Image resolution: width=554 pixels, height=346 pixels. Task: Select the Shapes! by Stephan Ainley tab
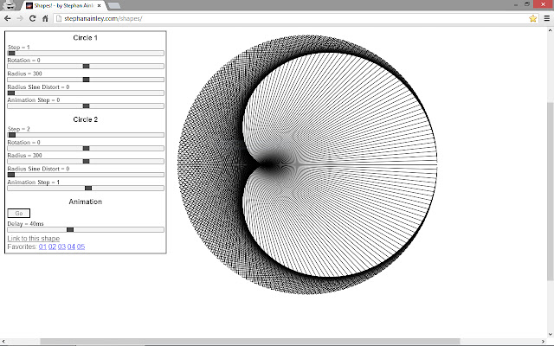[x=63, y=5]
